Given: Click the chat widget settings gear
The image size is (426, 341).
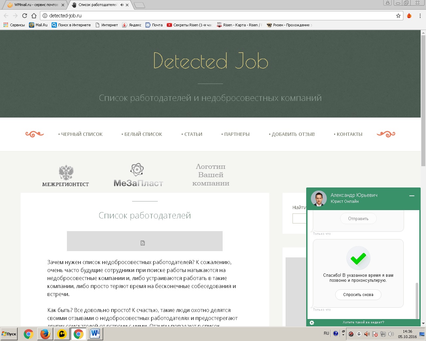Looking at the screenshot, I should click(x=312, y=323).
